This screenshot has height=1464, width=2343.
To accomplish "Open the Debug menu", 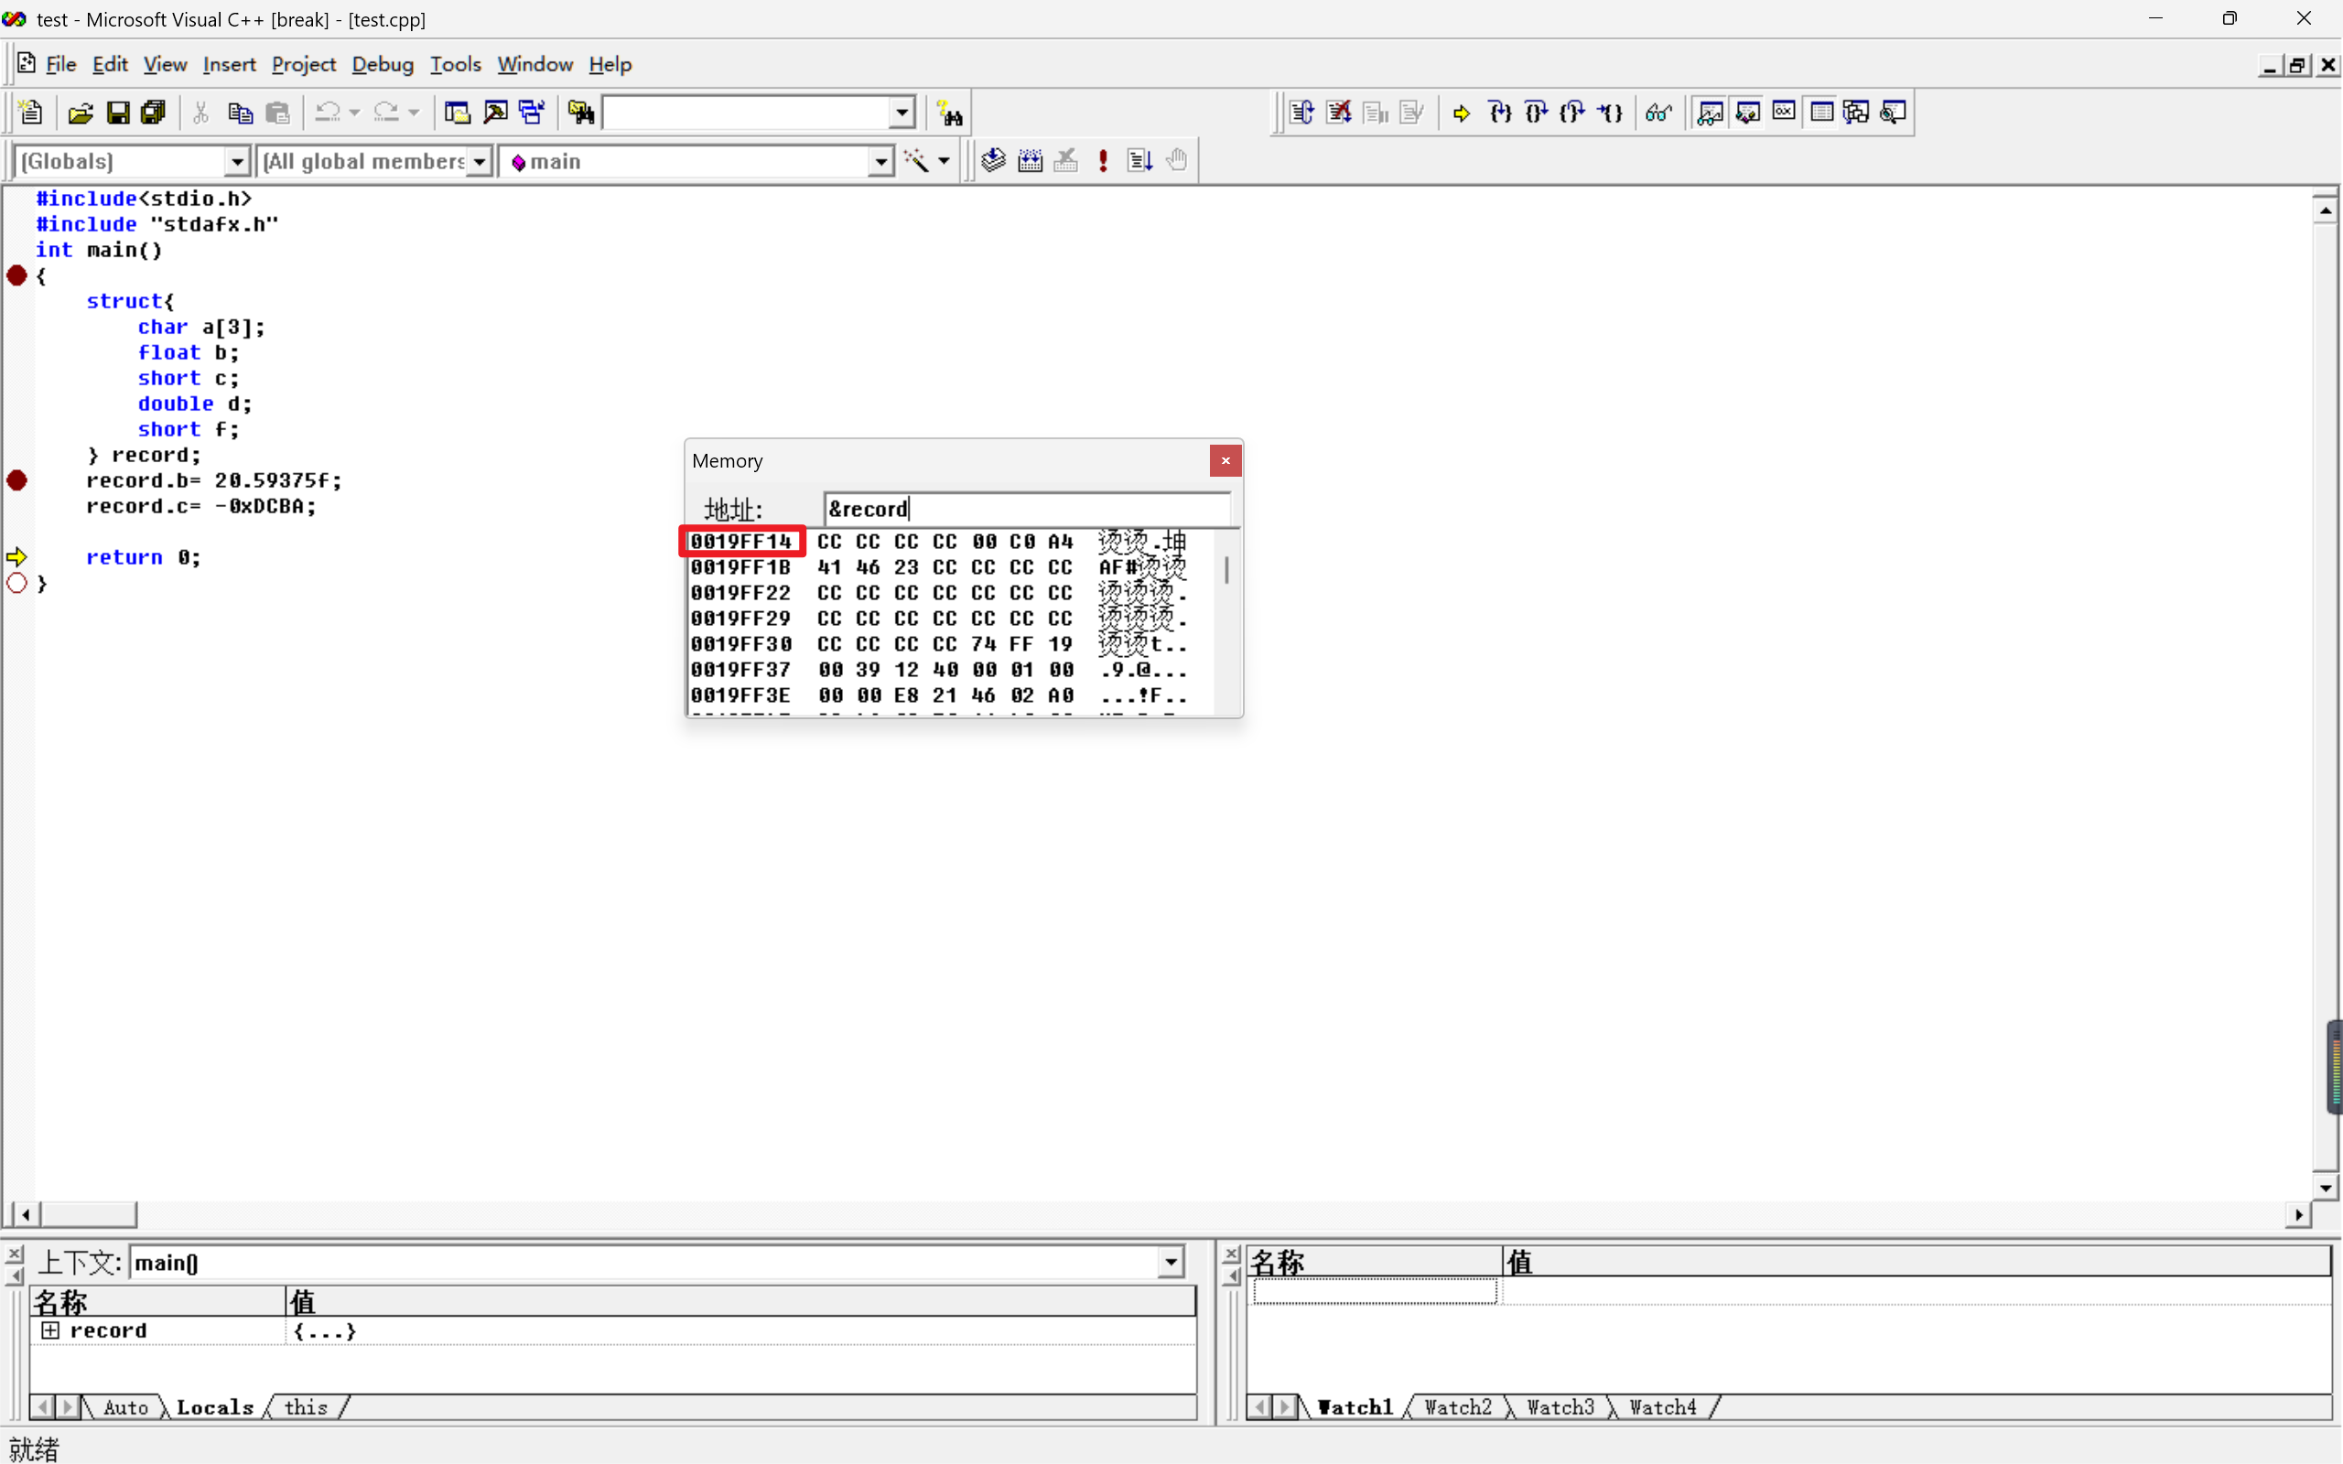I will click(x=383, y=64).
